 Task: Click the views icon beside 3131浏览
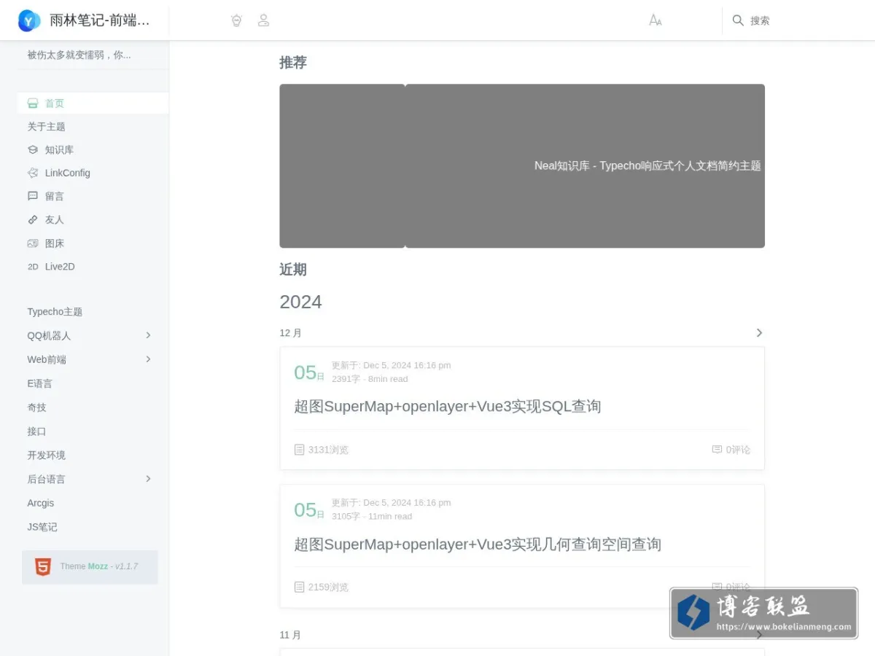tap(299, 450)
